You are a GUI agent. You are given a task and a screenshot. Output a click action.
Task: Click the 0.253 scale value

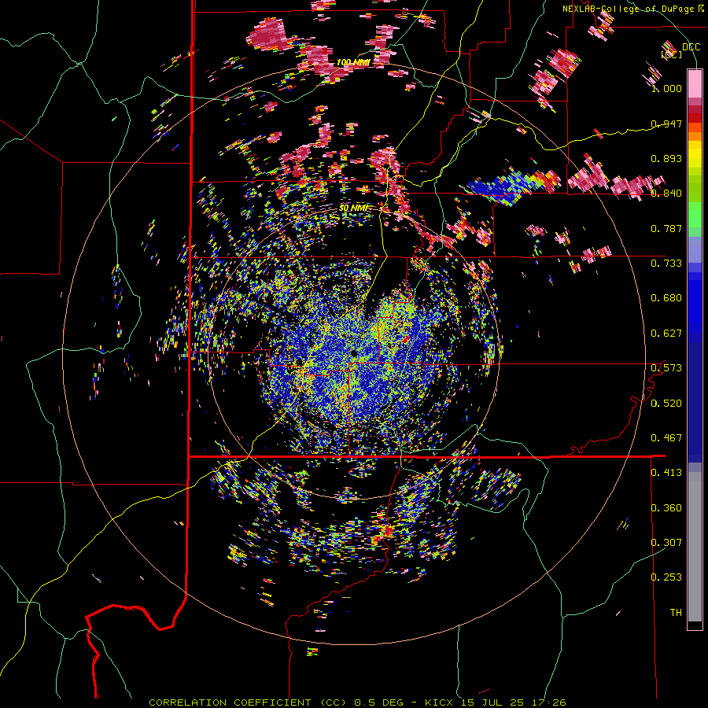tap(666, 577)
